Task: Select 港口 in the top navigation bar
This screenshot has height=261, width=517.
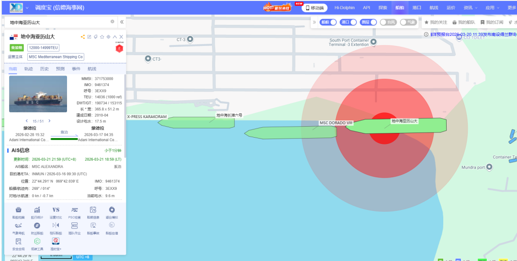Action: point(416,8)
